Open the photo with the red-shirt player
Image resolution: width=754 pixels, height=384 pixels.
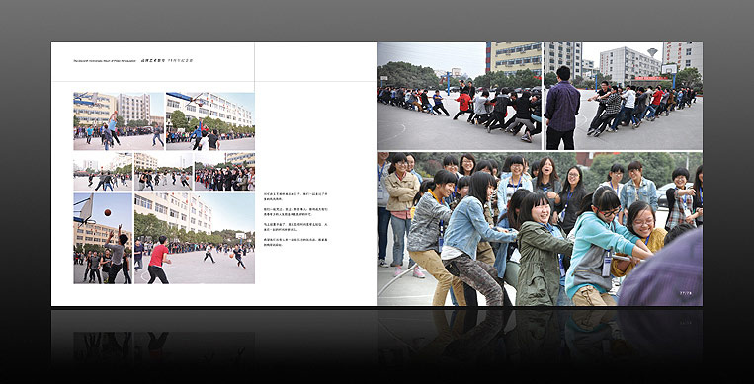click(195, 238)
